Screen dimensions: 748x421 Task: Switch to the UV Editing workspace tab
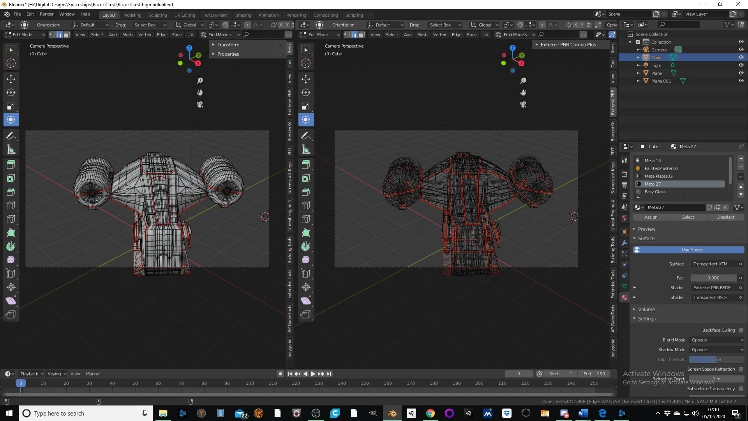(x=185, y=15)
